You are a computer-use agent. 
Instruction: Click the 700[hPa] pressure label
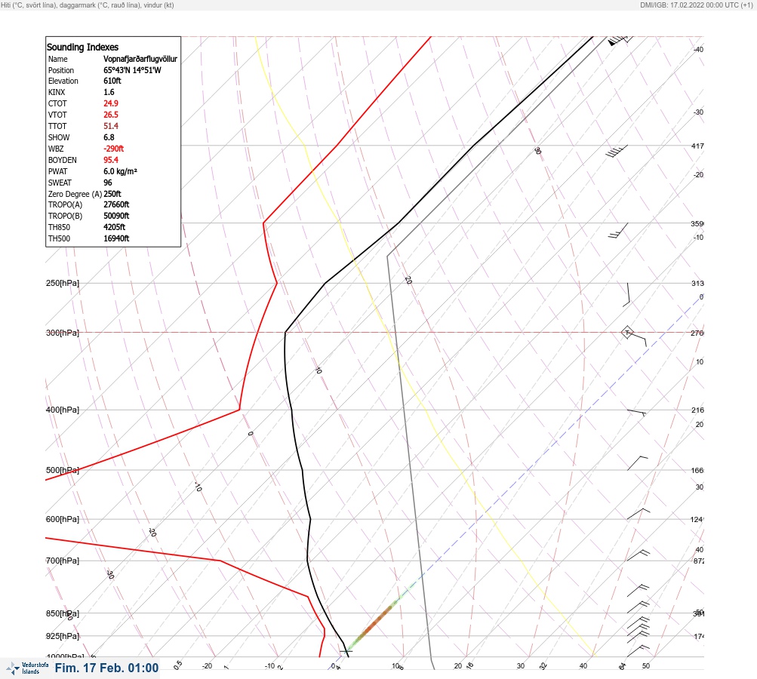tap(63, 561)
